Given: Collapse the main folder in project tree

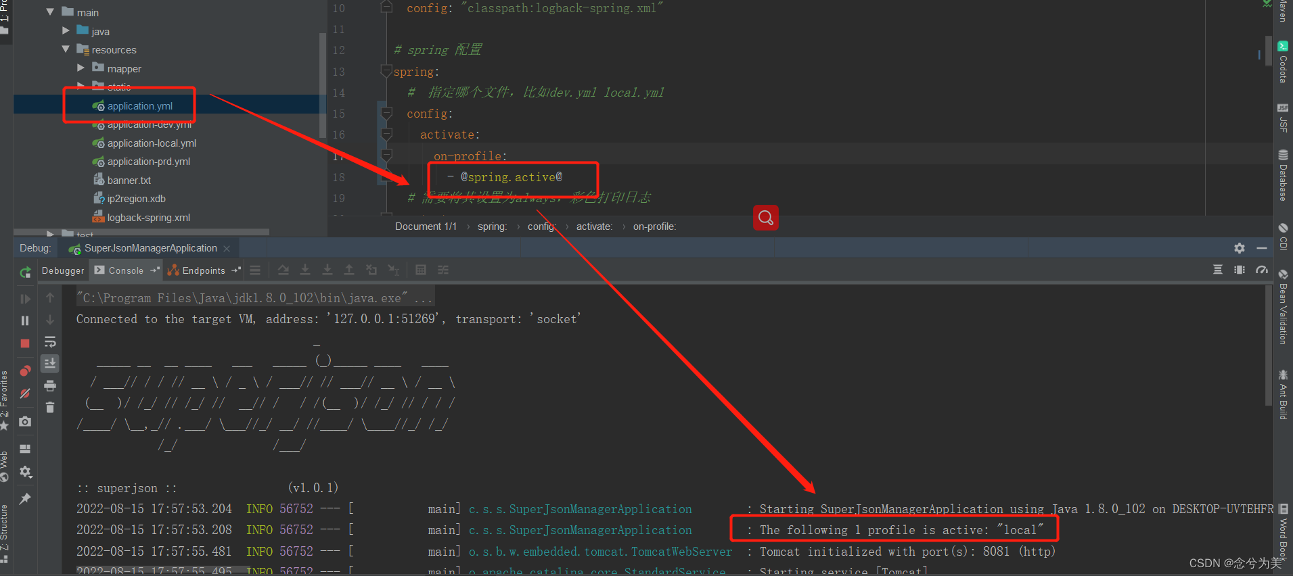Looking at the screenshot, I should point(50,11).
